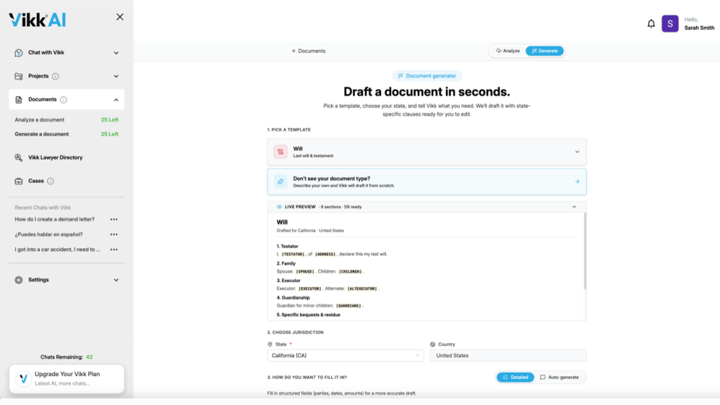Click the Sarah Smith user name
Screen dimensions: 720x405
700,28
